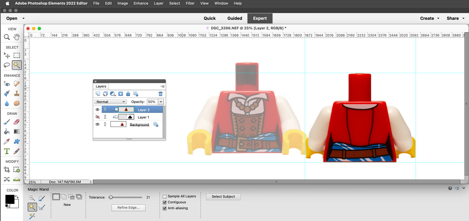Open the adjustment layer dropdown icon
Screen dimensions: 469x221
pyautogui.click(x=113, y=94)
